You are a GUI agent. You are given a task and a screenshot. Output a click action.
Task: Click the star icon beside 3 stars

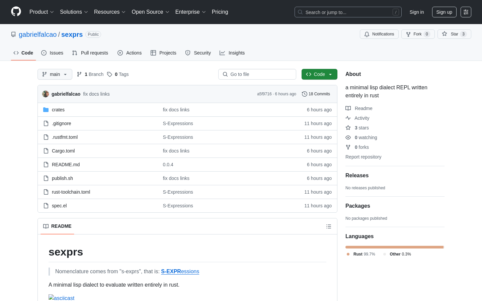[348, 128]
